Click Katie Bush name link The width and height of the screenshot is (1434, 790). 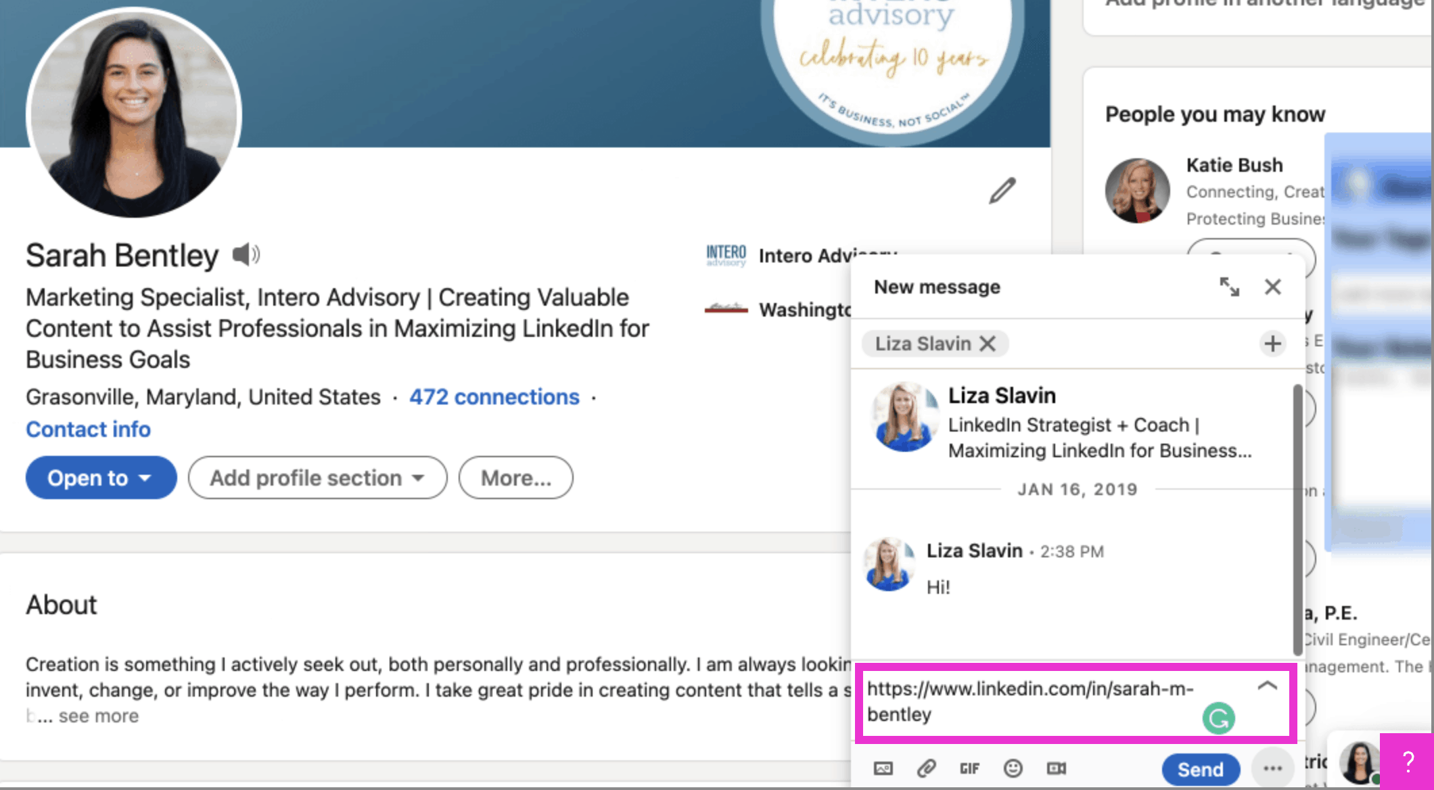[x=1234, y=165]
